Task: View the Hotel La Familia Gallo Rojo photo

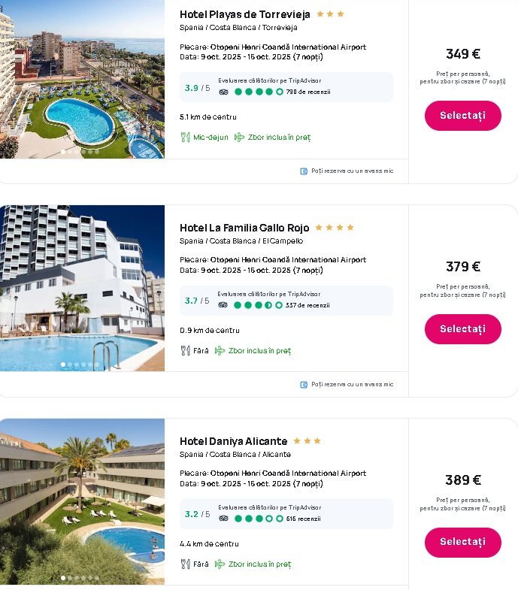Action: [82, 288]
